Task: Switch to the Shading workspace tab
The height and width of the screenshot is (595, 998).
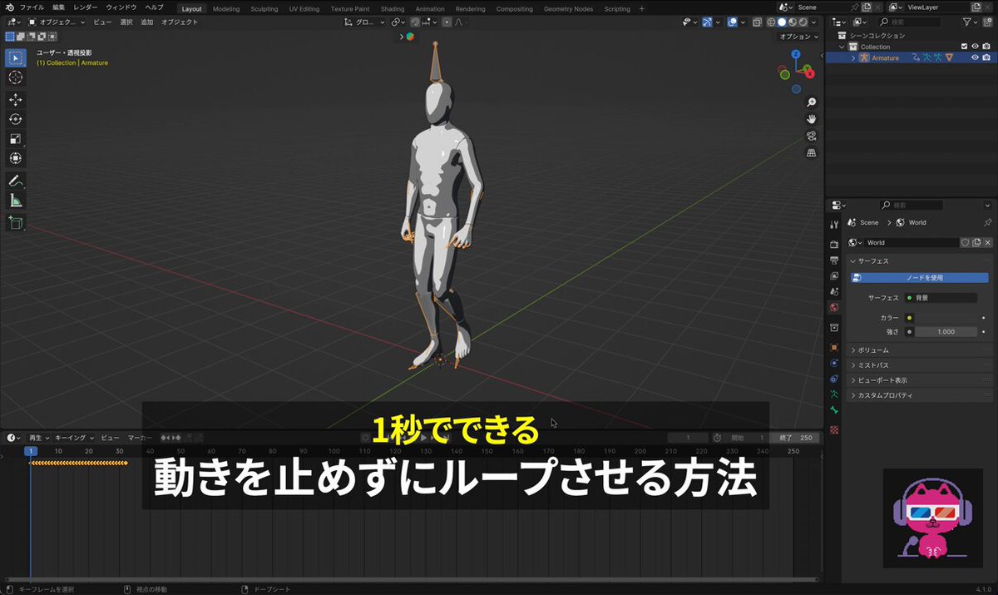Action: coord(393,8)
